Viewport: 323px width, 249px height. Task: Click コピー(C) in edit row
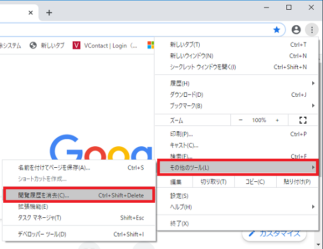click(255, 182)
